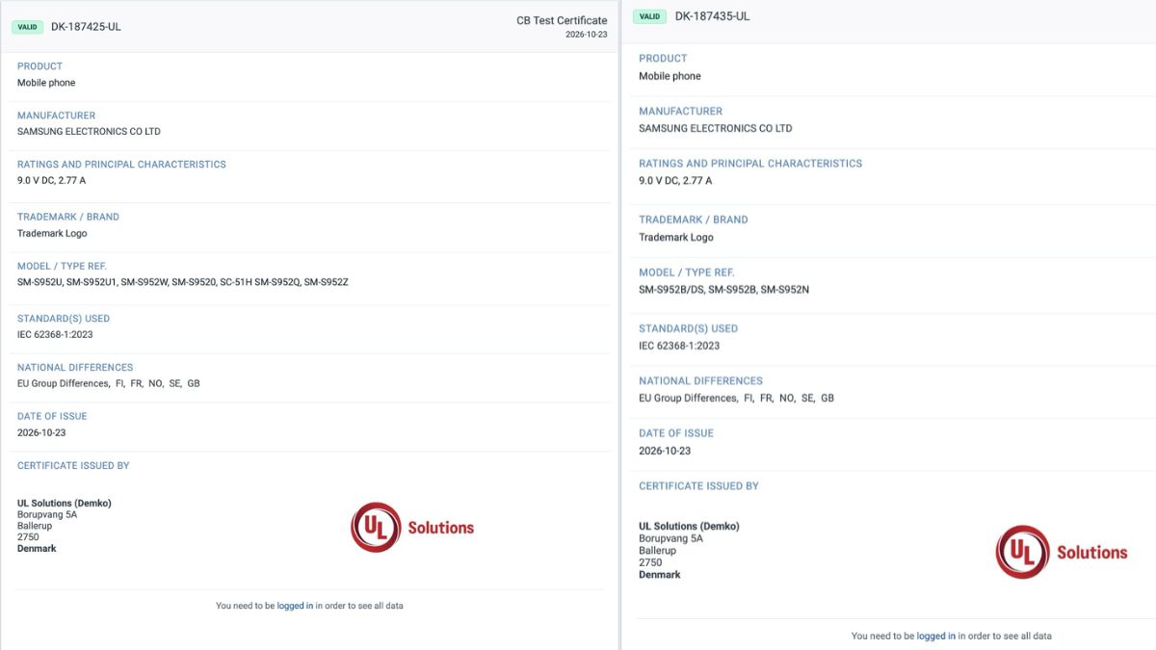Click the left IEC 62368-1:2023 standard text

pyautogui.click(x=55, y=335)
